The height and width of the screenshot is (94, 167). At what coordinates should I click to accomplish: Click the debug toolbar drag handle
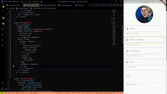(x=94, y=5)
